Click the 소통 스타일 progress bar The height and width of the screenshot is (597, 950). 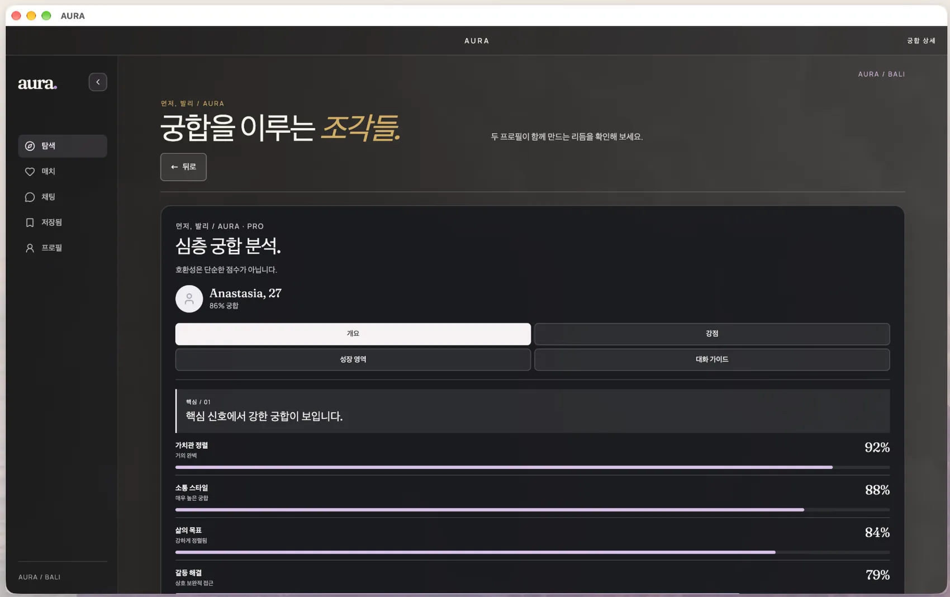pos(533,510)
